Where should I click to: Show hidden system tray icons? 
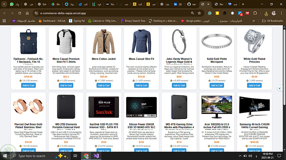[x=240, y=156]
